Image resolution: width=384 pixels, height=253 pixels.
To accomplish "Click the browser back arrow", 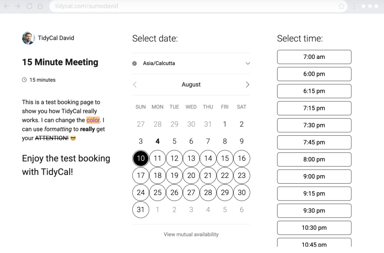I will 7,6.
